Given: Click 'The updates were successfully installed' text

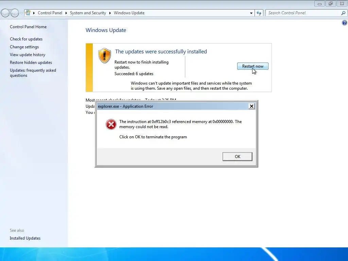Looking at the screenshot, I should point(161,52).
